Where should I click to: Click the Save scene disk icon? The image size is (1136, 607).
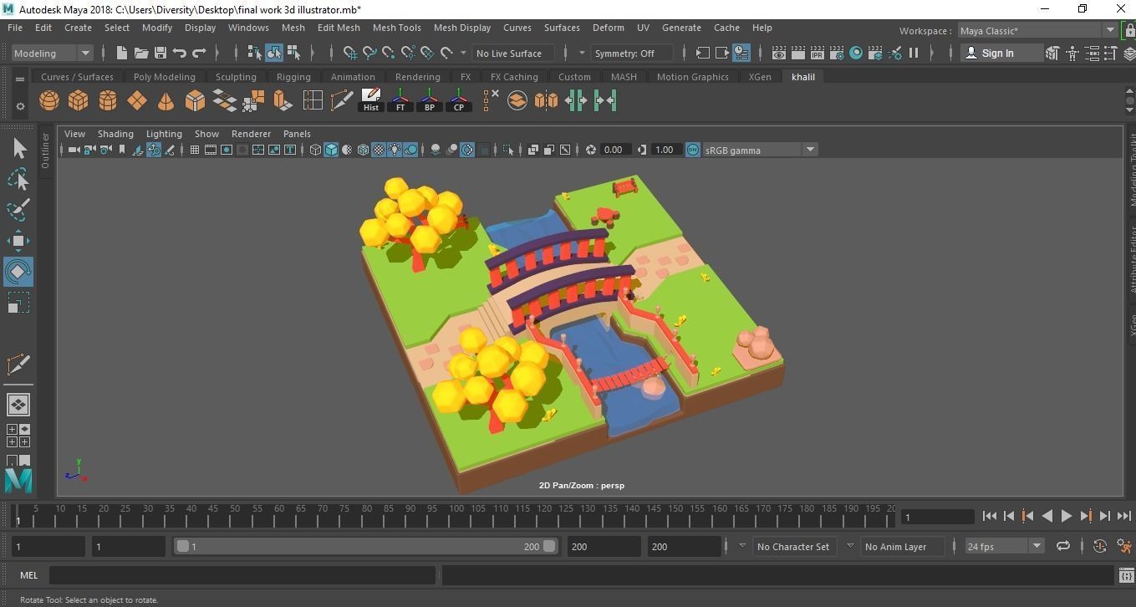pyautogui.click(x=160, y=53)
